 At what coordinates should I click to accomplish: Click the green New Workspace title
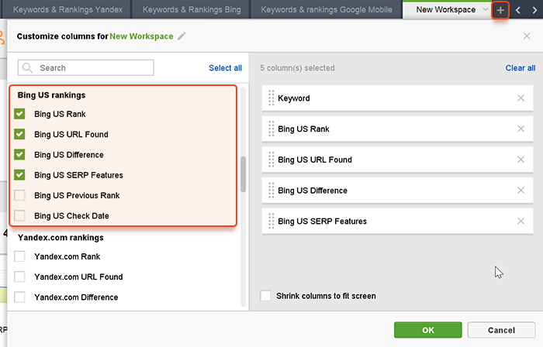pos(141,36)
